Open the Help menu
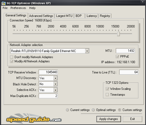Viewport: 146px width, 125px height. pyautogui.click(x=32, y=8)
